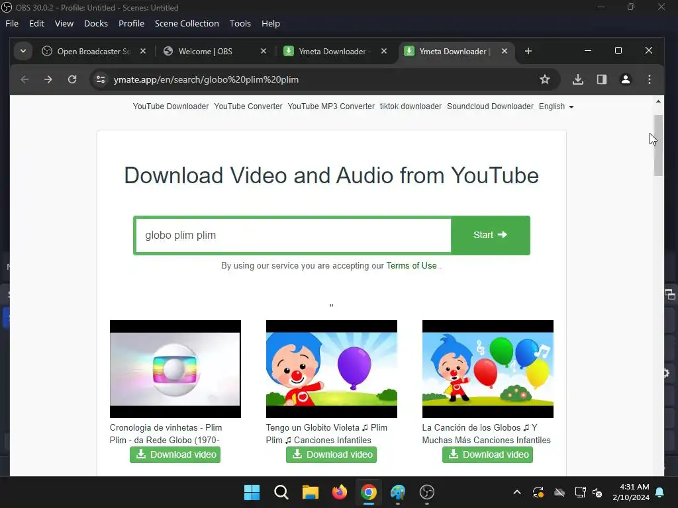Open tiktok downloader link
Image resolution: width=678 pixels, height=508 pixels.
tap(411, 106)
